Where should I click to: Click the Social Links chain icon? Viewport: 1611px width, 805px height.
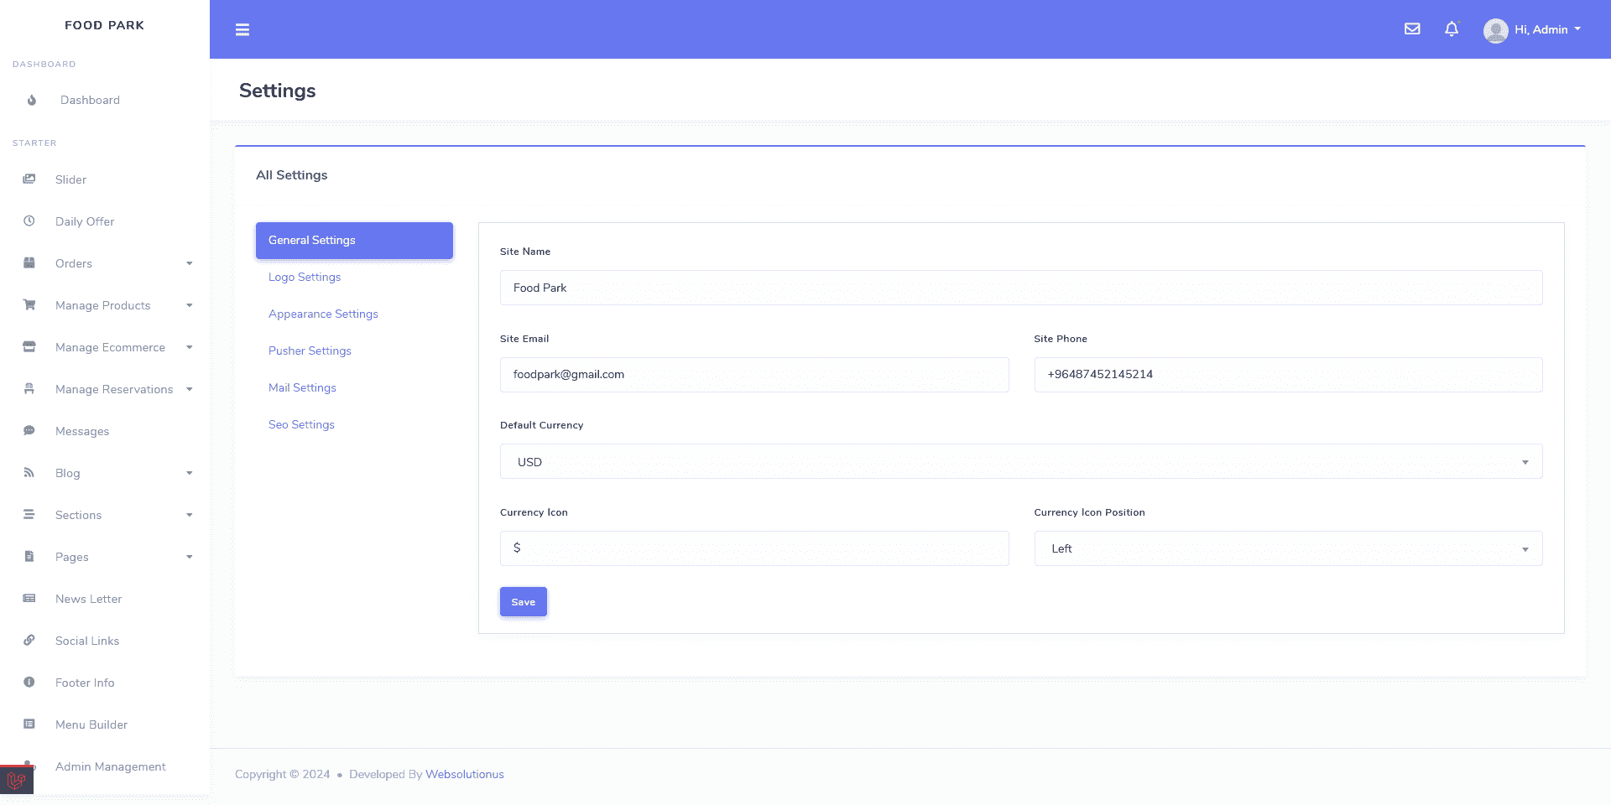tap(29, 641)
